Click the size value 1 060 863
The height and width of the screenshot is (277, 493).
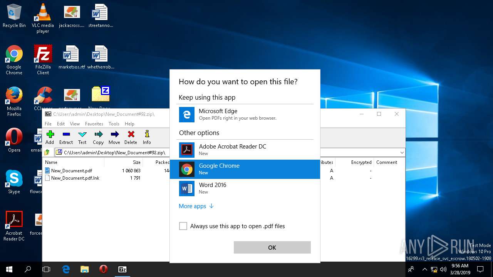tap(131, 170)
